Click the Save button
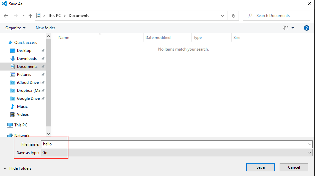The height and width of the screenshot is (176, 315). 261,167
